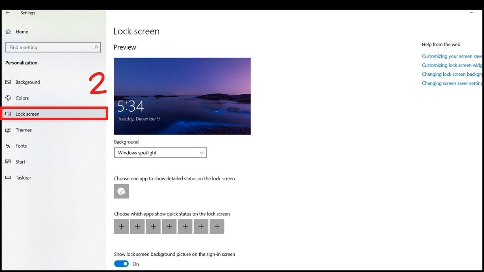The height and width of the screenshot is (272, 484).
Task: Open the Customizing your screen saver link
Action: pyautogui.click(x=452, y=56)
